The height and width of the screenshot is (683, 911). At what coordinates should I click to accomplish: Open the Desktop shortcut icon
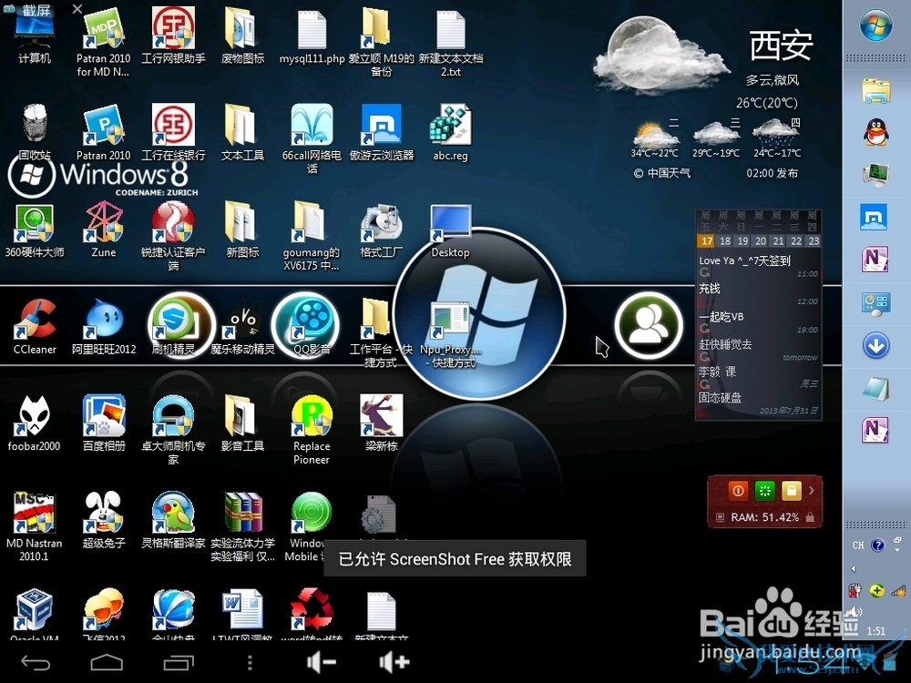(x=450, y=230)
